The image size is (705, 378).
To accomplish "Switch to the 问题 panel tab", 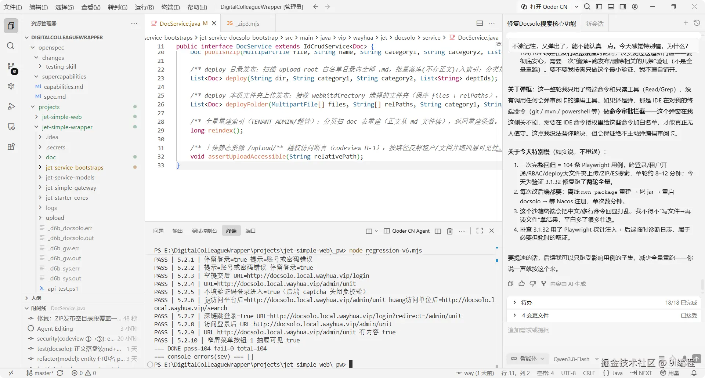I will (158, 231).
